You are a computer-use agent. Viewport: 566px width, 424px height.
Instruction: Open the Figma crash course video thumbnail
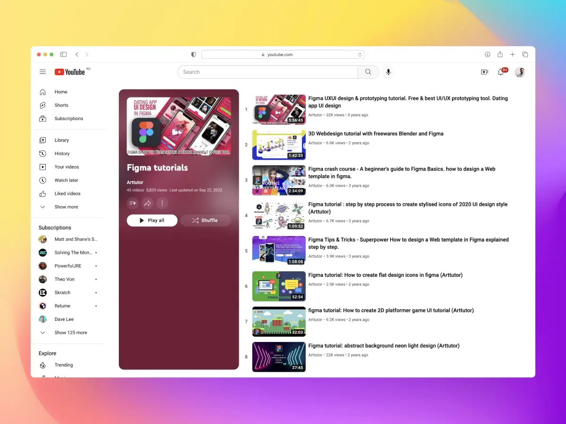pos(279,180)
